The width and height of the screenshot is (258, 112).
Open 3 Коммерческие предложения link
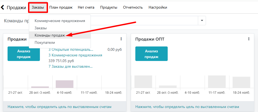75,55
